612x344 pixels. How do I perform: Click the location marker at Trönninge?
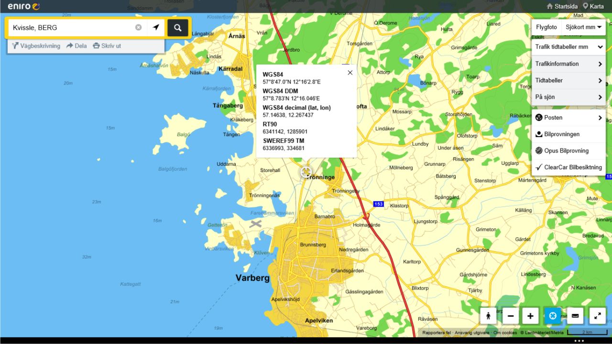[306, 172]
